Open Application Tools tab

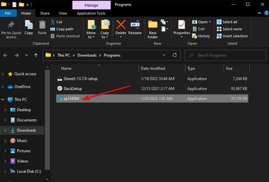tap(91, 13)
